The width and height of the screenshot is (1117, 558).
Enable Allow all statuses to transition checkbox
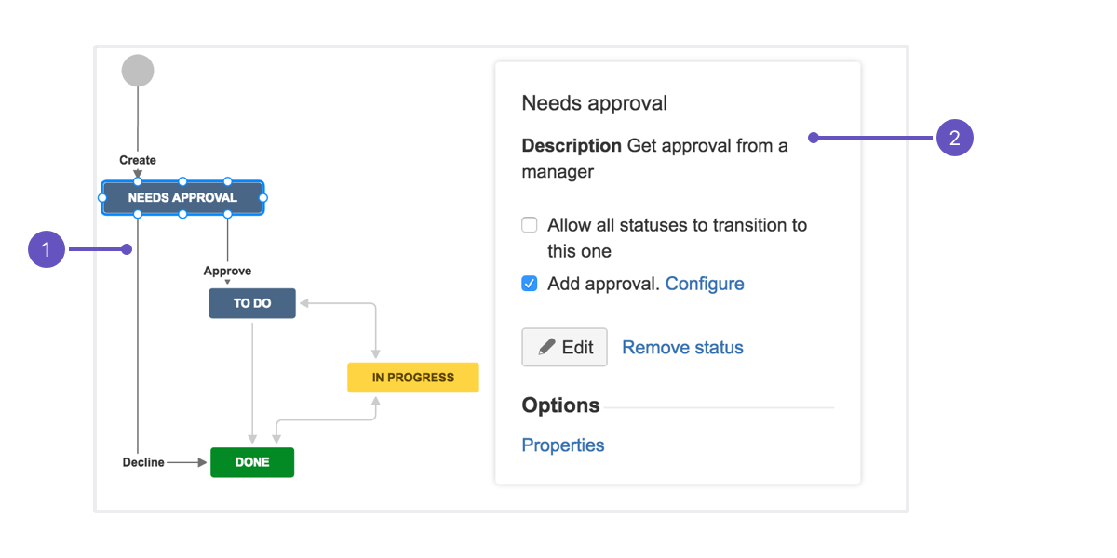point(530,225)
